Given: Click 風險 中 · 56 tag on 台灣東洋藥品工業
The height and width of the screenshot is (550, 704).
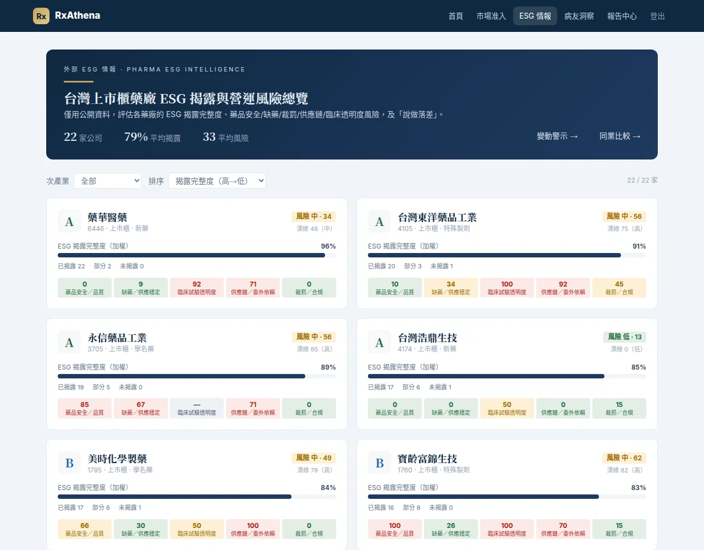Looking at the screenshot, I should pos(624,217).
